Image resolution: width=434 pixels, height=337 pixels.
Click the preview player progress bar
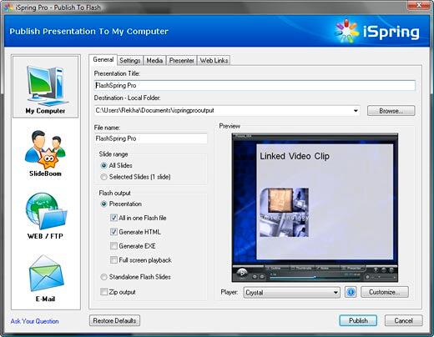(315, 277)
